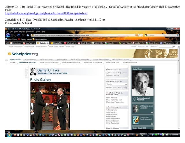The width and height of the screenshot is (185, 143).
Task: Go to previous year's prize
Action: (111, 87)
